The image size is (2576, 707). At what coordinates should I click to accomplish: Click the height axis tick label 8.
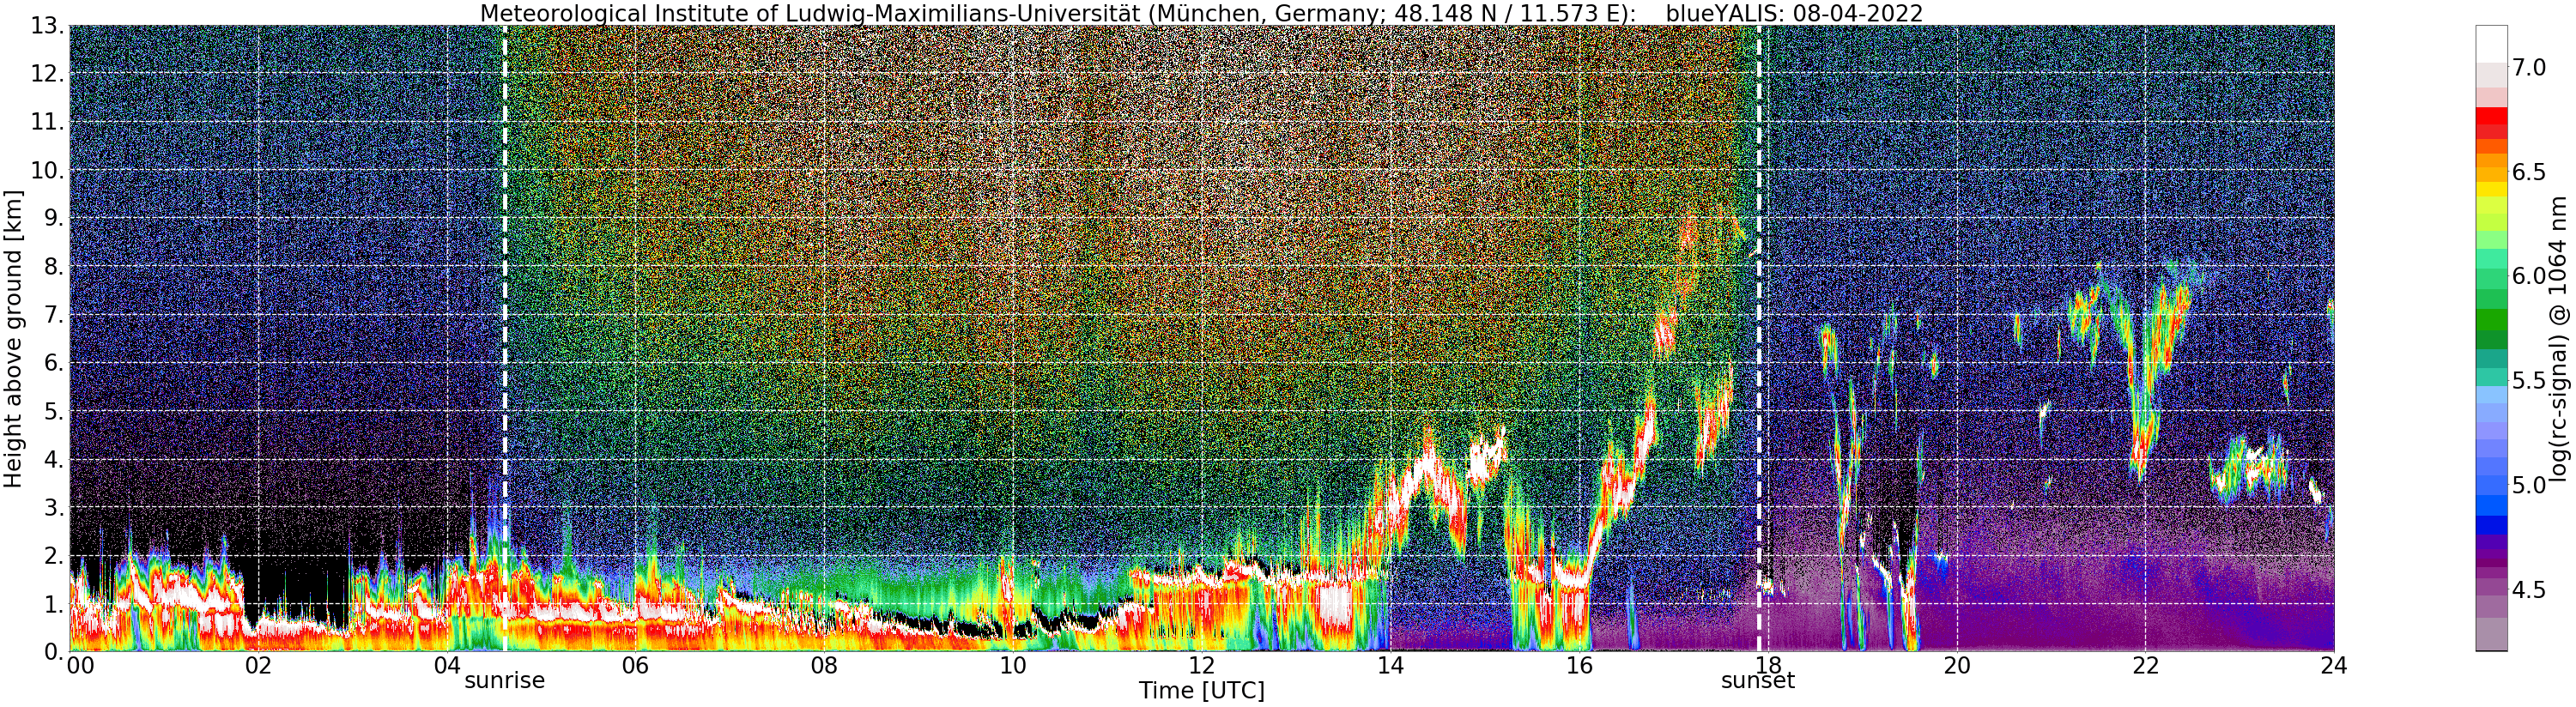pos(54,267)
